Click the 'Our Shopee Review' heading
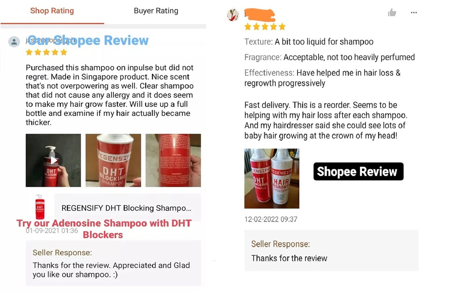This screenshot has height=293, width=469. pos(88,40)
